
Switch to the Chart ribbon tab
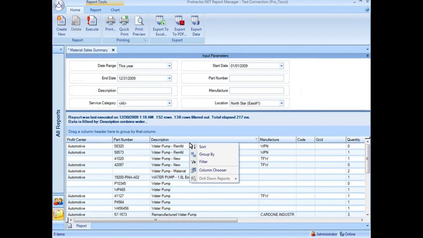click(x=115, y=10)
